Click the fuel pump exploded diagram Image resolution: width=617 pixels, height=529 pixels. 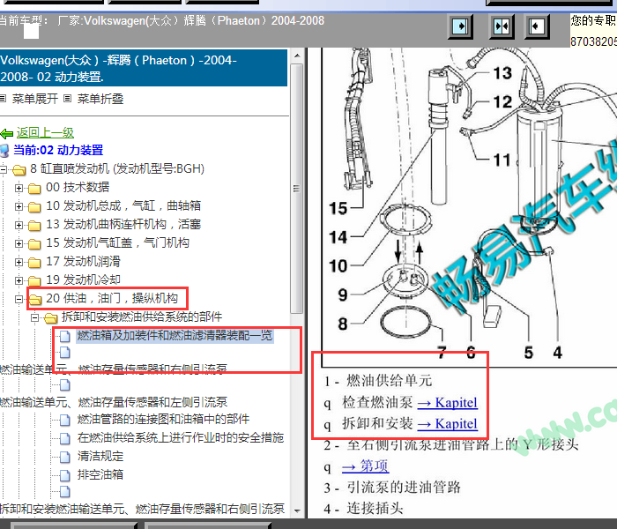tap(469, 206)
